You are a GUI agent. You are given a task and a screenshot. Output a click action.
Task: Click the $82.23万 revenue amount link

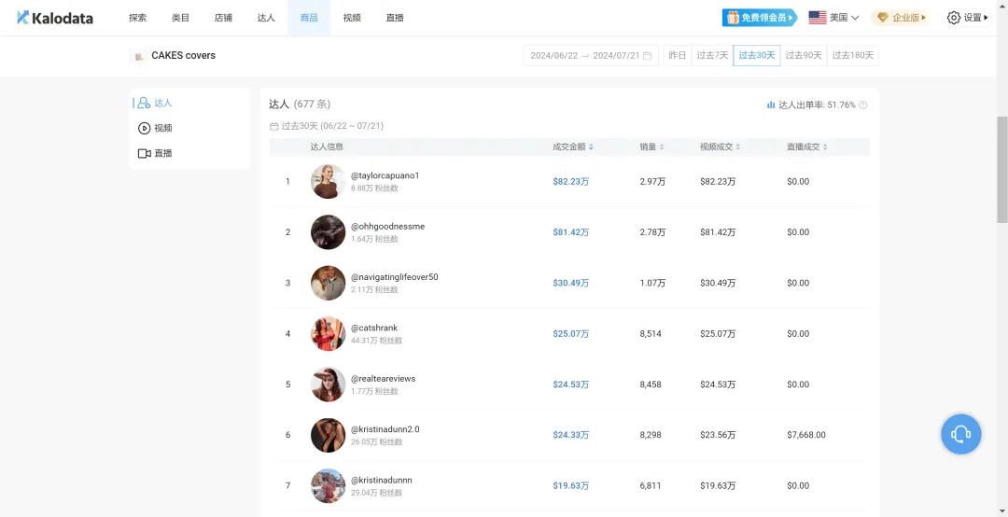[x=570, y=181]
